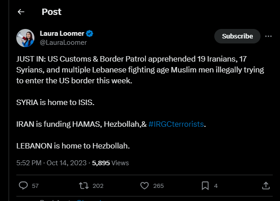The width and height of the screenshot is (280, 201).
Task: Click the blue verified badge
Action: click(x=90, y=34)
